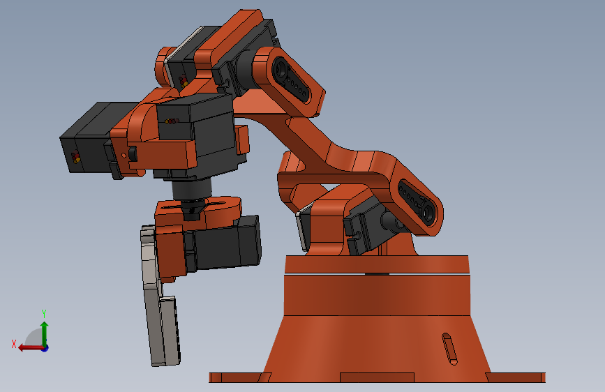Click the blue Z axis dot on the triad

click(45, 348)
